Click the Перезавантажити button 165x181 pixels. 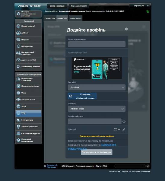click(x=79, y=6)
